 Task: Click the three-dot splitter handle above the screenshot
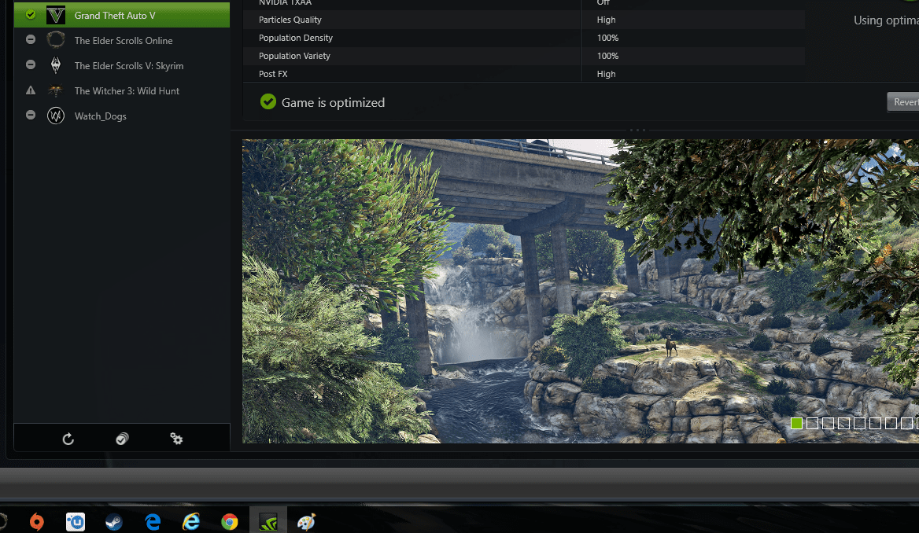pos(637,130)
